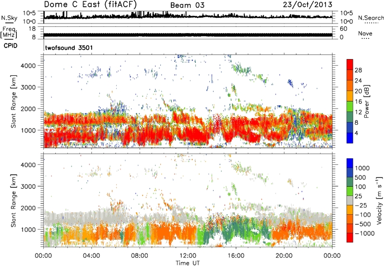Click the '16' tick on Power colorbar
This screenshot has height=266, width=384.
[358, 102]
